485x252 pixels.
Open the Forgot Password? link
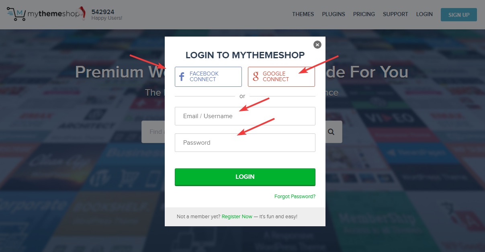pyautogui.click(x=295, y=197)
